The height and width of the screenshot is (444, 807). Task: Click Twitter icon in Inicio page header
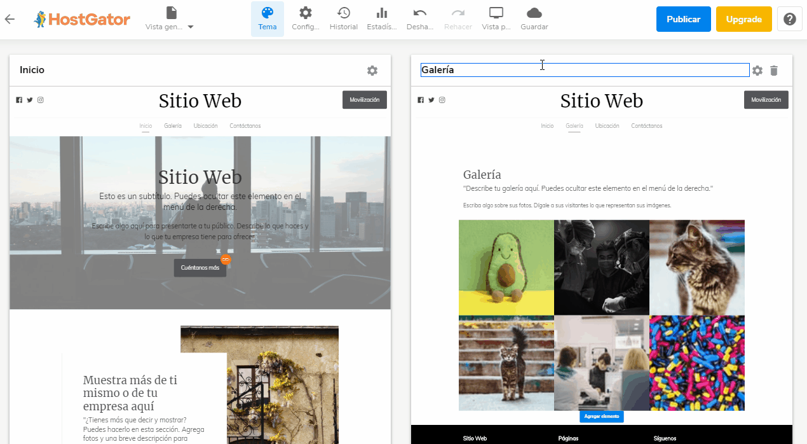point(30,100)
